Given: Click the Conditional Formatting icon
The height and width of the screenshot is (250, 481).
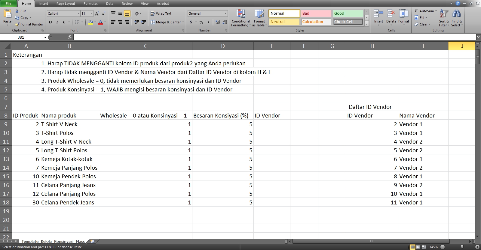Looking at the screenshot, I should (x=240, y=14).
